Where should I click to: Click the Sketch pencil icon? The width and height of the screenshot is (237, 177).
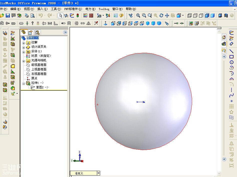[232, 33]
